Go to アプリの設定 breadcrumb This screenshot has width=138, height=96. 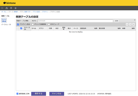click(x=36, y=12)
